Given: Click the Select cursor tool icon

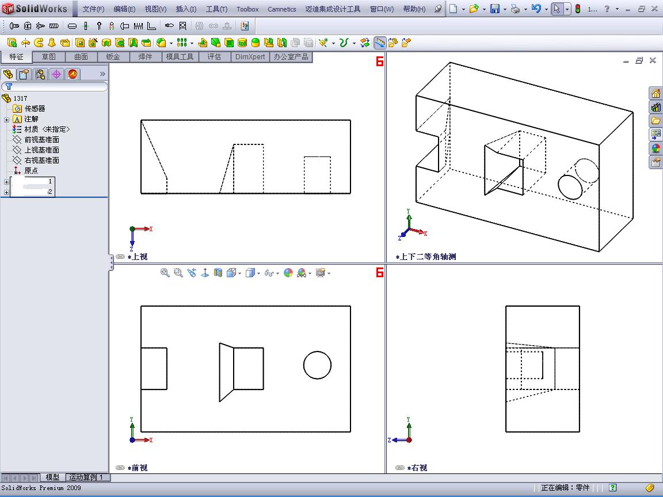Looking at the screenshot, I should (557, 9).
